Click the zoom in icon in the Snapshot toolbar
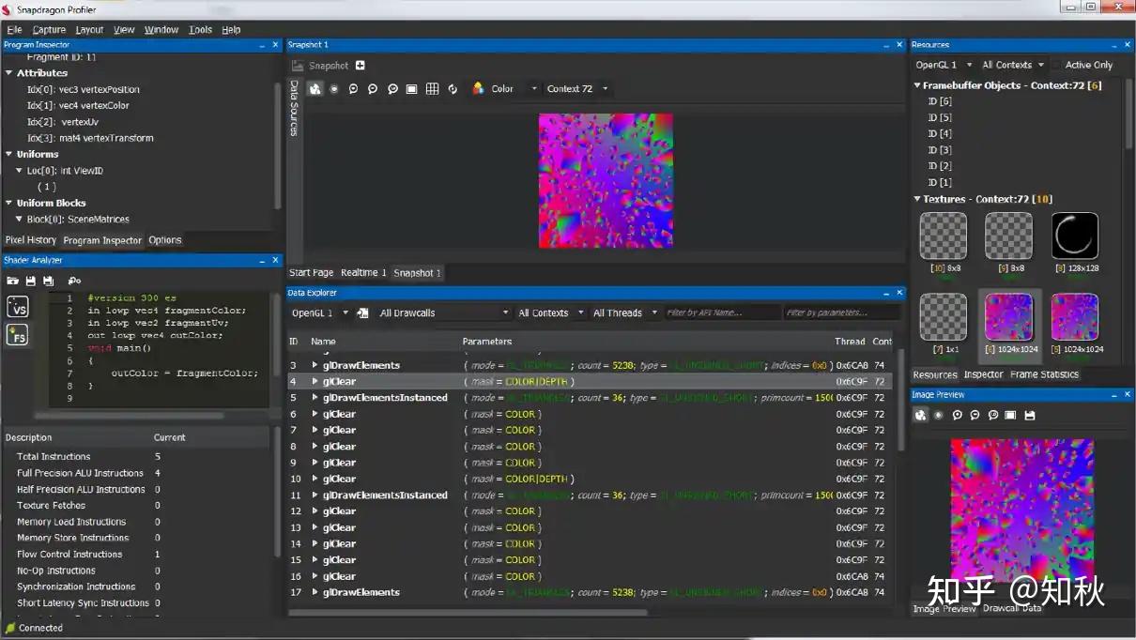Viewport: 1136px width, 640px height. click(353, 88)
